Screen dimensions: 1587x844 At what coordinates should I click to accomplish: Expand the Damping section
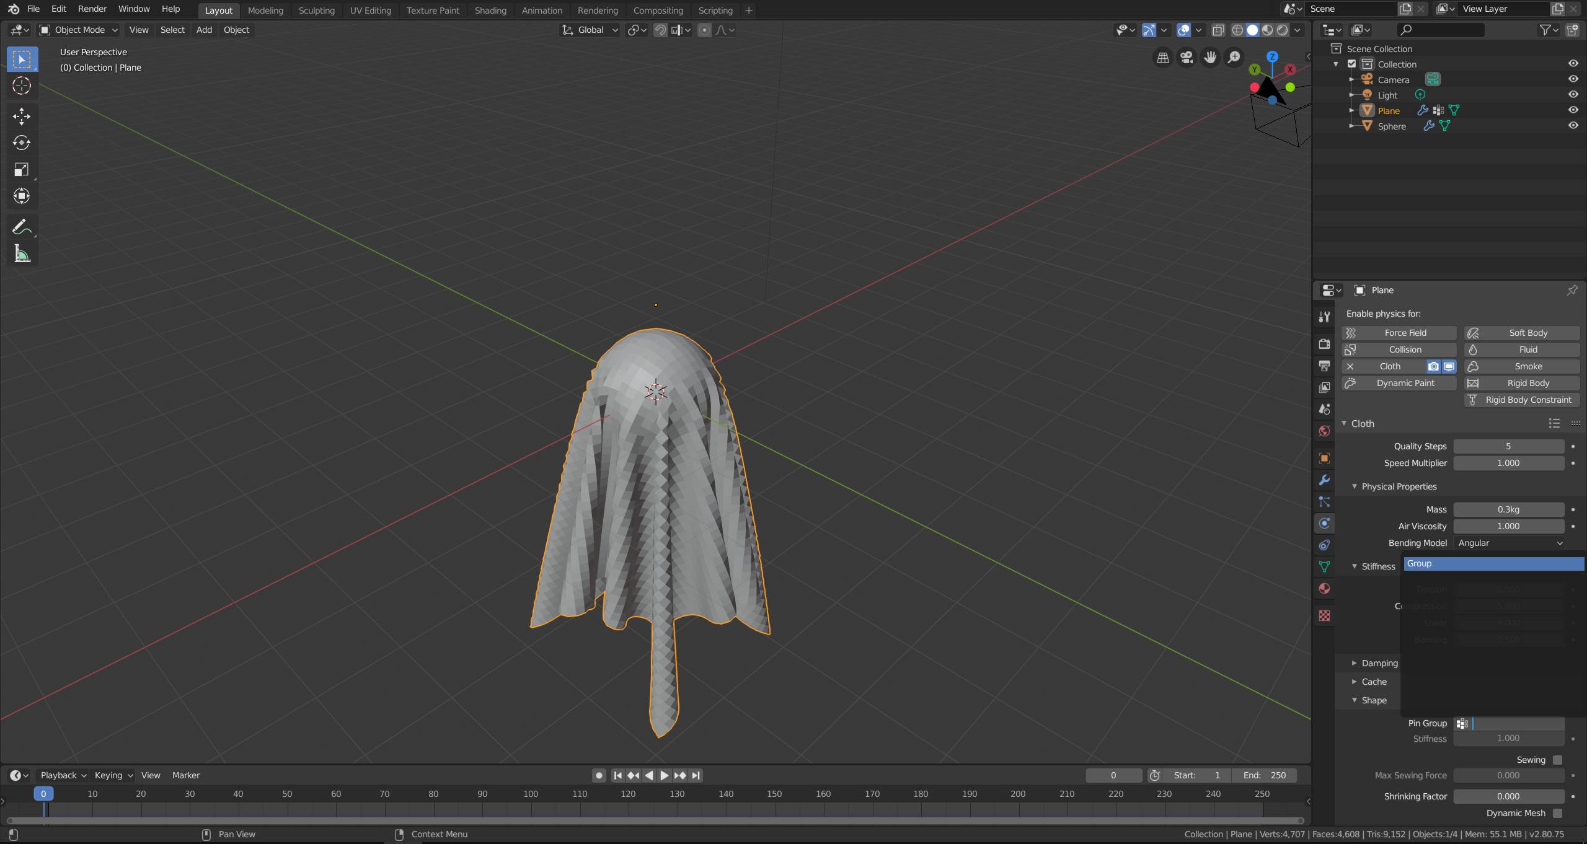click(1374, 663)
